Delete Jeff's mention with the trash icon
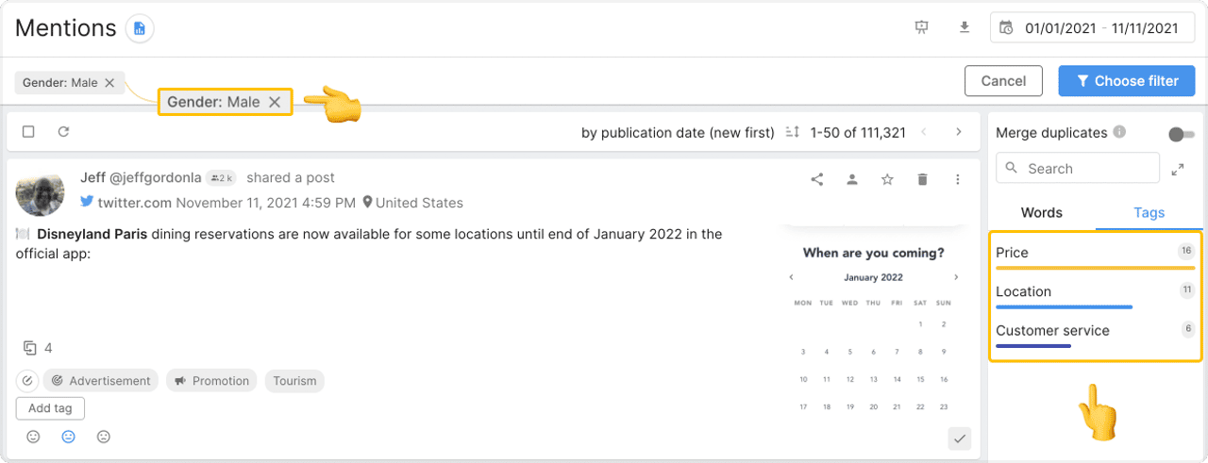 pyautogui.click(x=922, y=179)
